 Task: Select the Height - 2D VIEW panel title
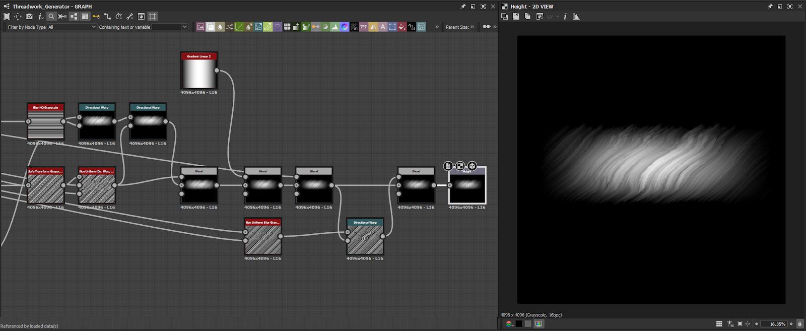(531, 7)
